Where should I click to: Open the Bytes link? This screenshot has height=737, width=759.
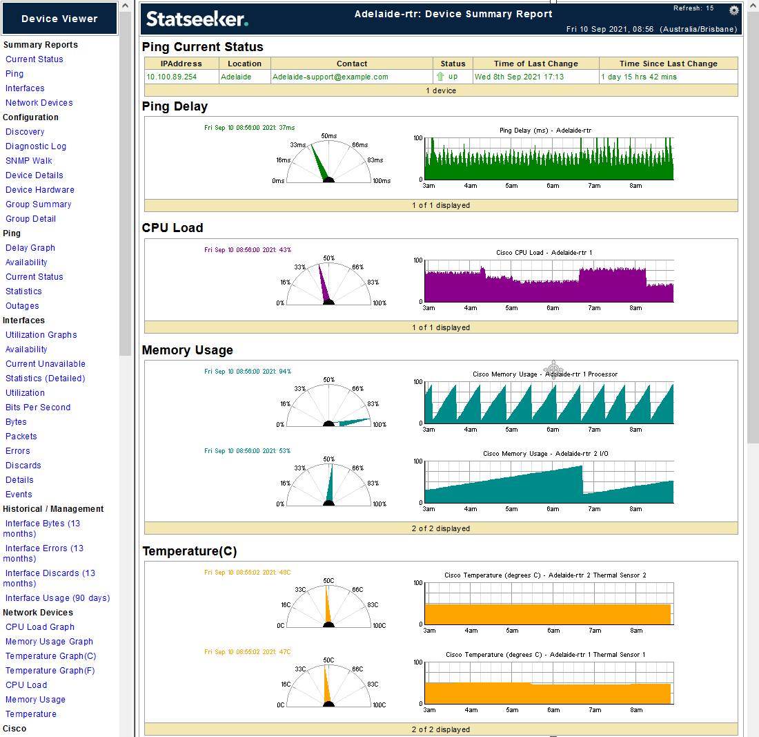(16, 422)
